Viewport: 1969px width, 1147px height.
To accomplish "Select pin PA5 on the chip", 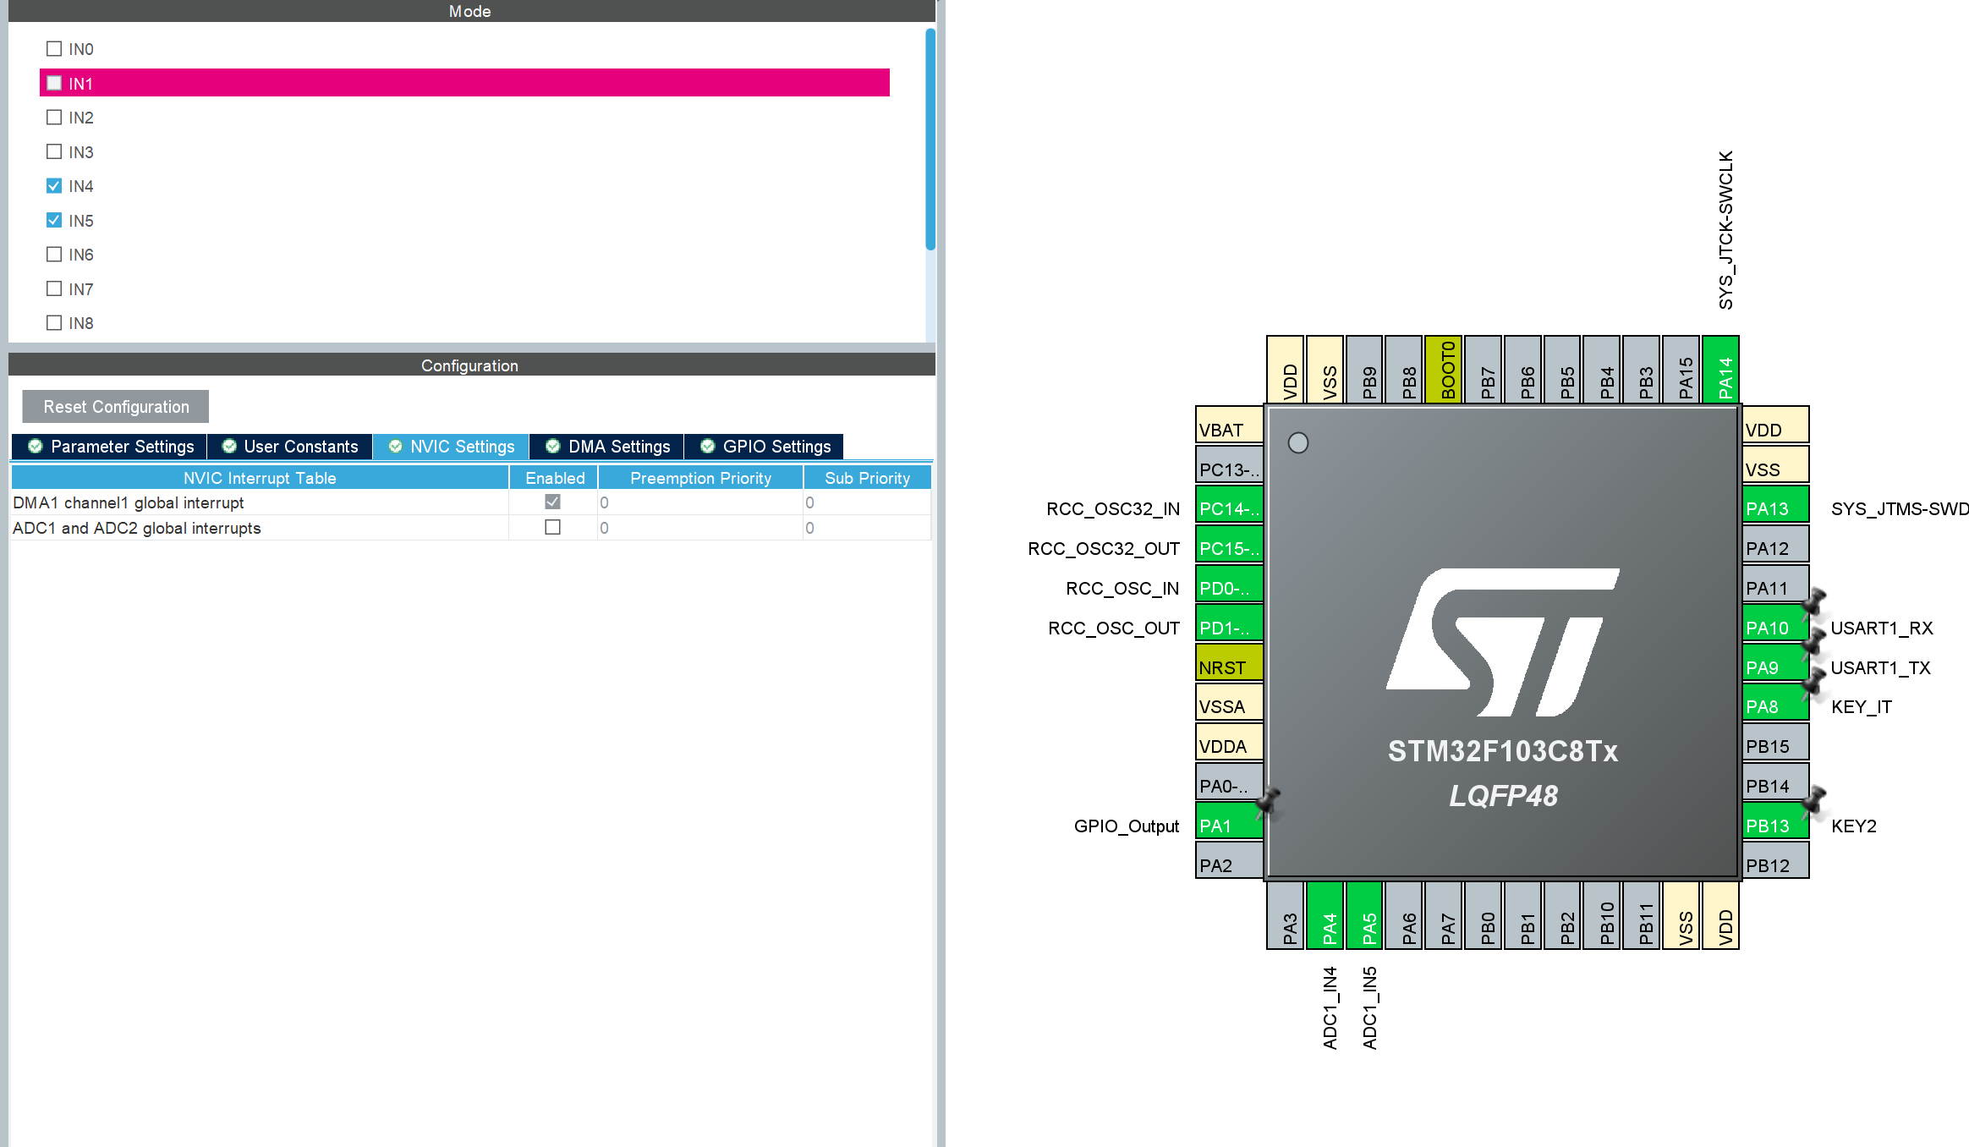I will pyautogui.click(x=1365, y=915).
